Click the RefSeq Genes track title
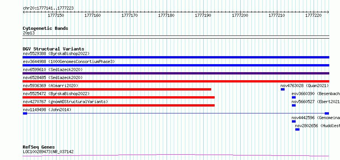 click(x=39, y=147)
